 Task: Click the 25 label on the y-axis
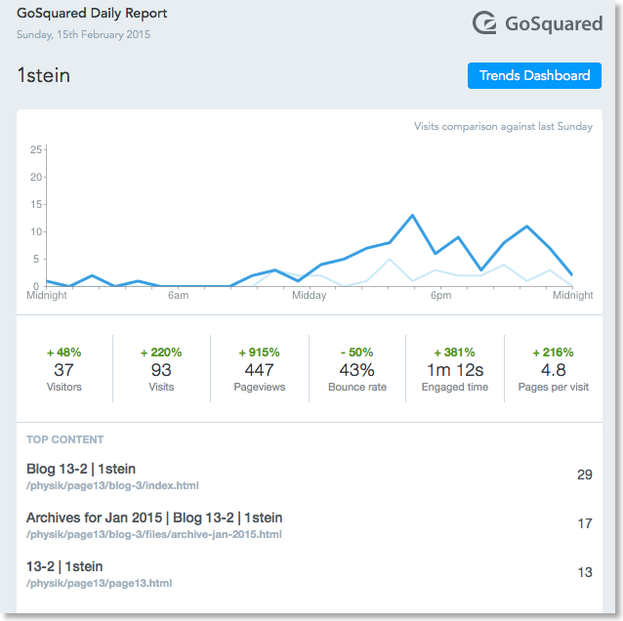(36, 149)
